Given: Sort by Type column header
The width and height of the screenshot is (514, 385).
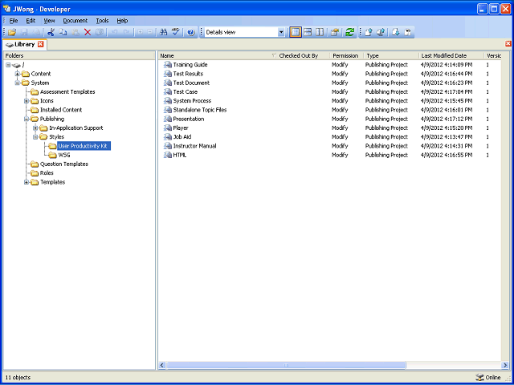Looking at the screenshot, I should click(x=391, y=55).
